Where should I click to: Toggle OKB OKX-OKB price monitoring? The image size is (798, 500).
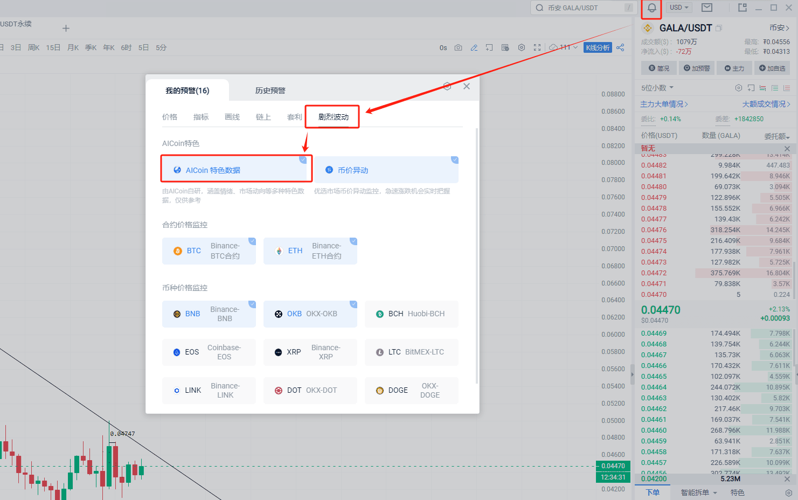[x=310, y=314]
